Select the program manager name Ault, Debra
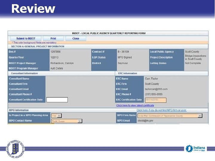 tap(57, 68)
